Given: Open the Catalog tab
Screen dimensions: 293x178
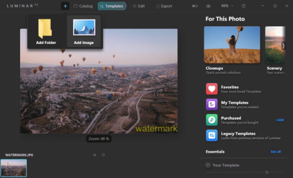Looking at the screenshot, I should pos(83,6).
